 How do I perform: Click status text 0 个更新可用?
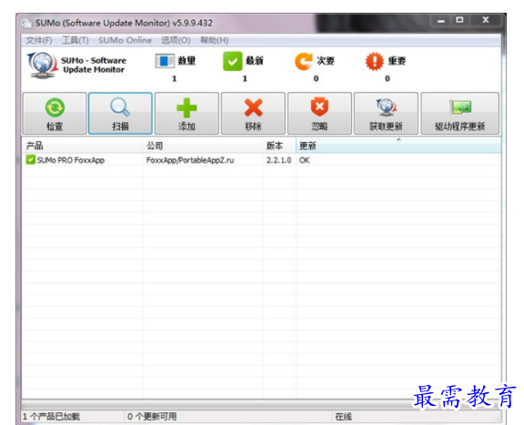click(152, 417)
